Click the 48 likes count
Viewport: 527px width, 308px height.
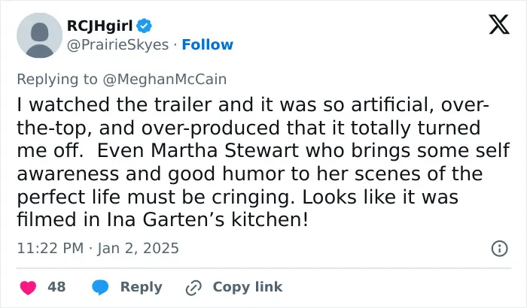coord(56,287)
